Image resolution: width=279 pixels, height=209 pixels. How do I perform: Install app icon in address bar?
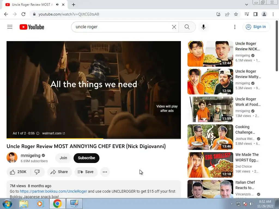click(x=218, y=14)
